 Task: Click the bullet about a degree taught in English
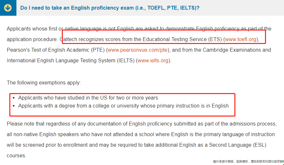pyautogui.click(x=123, y=106)
